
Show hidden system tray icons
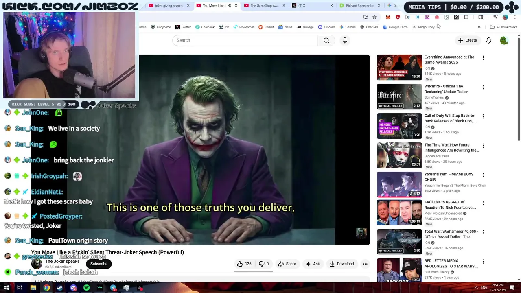pos(477,288)
